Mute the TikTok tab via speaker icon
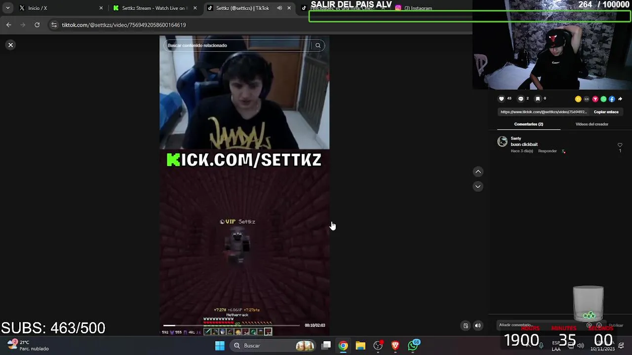Viewport: 632px width, 355px height. tap(279, 8)
